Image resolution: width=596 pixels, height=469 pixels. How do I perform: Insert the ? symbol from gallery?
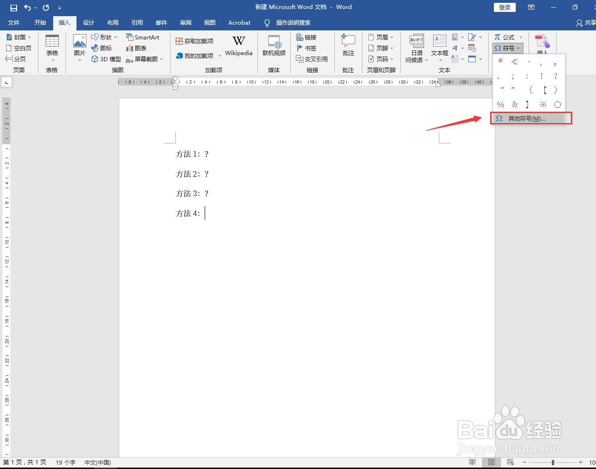tap(555, 76)
